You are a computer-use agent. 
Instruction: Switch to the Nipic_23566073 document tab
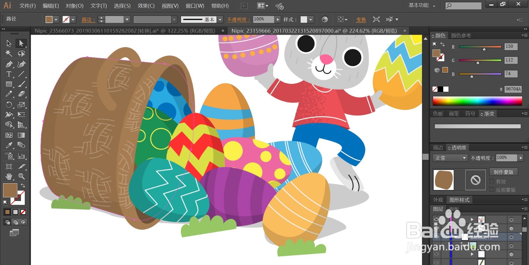coord(125,31)
